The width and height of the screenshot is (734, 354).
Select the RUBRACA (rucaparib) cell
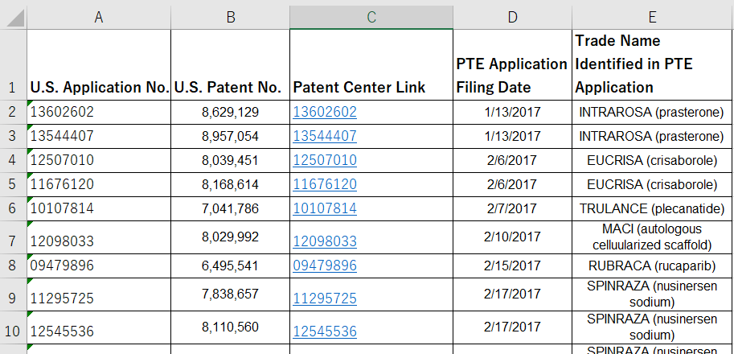coord(653,266)
